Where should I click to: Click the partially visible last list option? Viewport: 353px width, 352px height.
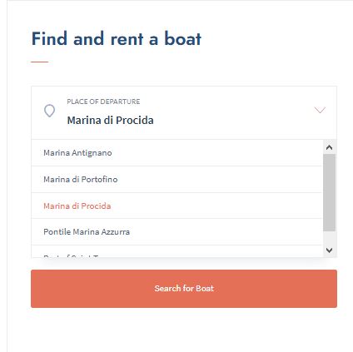(176, 251)
